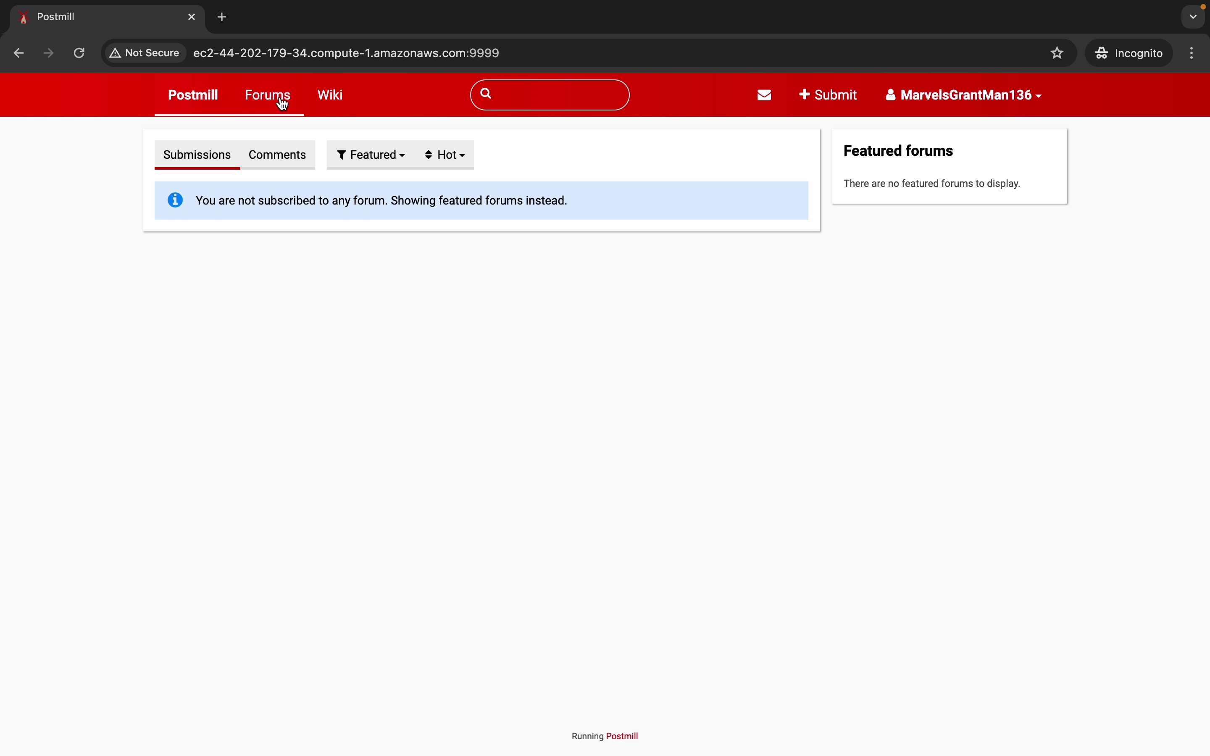Open the messages envelope icon

pyautogui.click(x=764, y=95)
